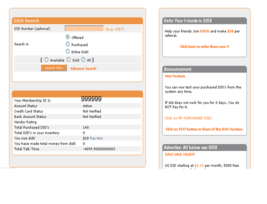The height and width of the screenshot is (204, 267).
Task: Click the Pay Now link
Action: pyautogui.click(x=96, y=138)
